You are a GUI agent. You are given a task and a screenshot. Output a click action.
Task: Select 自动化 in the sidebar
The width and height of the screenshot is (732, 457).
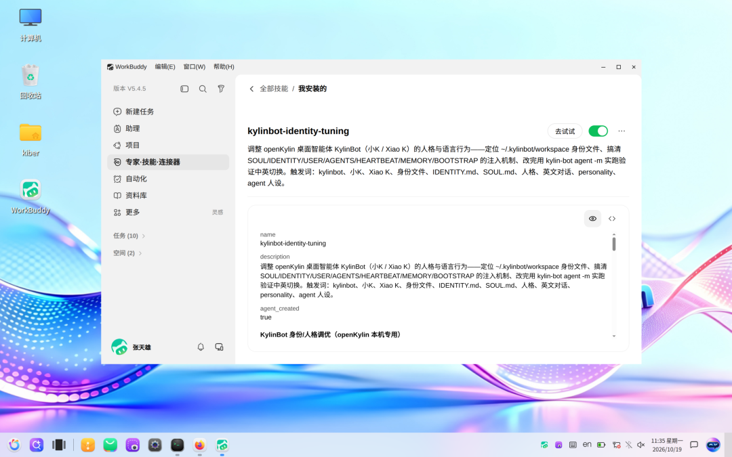coord(168,179)
